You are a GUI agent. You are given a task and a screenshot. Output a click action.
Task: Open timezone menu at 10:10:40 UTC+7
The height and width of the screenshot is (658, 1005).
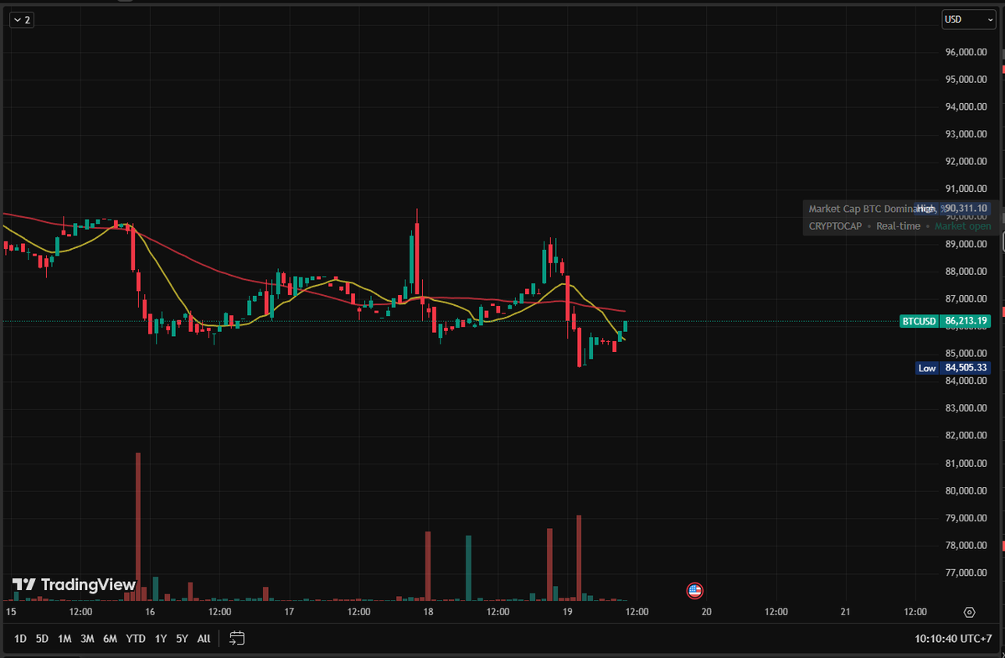953,639
